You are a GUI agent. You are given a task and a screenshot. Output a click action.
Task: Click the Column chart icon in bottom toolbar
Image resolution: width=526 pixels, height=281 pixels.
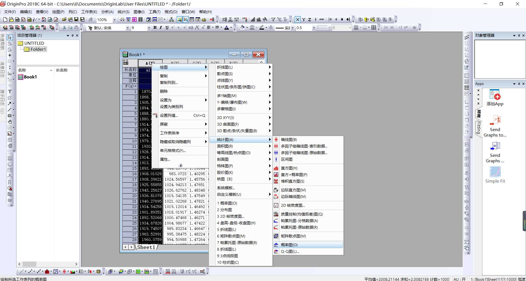47,271
